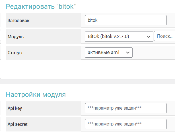Click the dropdown arrow in the Модуль selector
175x138 pixels.
(148, 37)
